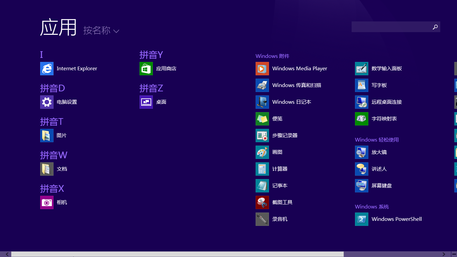Launch 应用商店 store icon
457x257 pixels.
(x=146, y=69)
